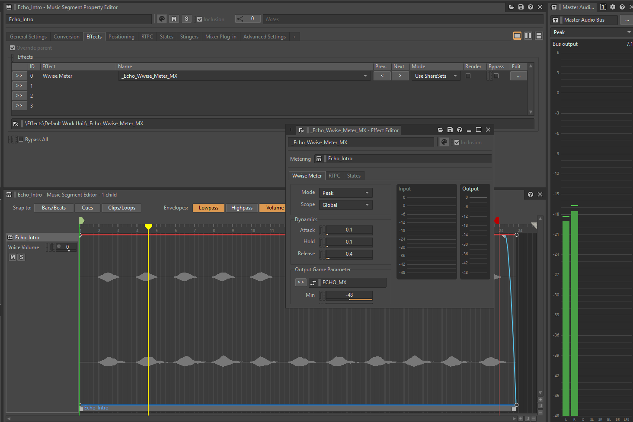Mute the Echo_Intro track

(x=12, y=257)
